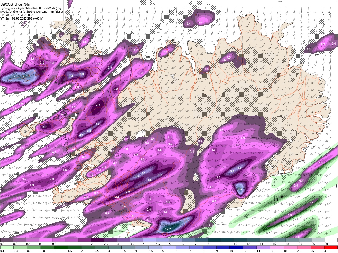Viewport: 338px width, 253px height.
Task: Click the 7.1 precipitation value on the map
Action: pyautogui.click(x=16, y=76)
